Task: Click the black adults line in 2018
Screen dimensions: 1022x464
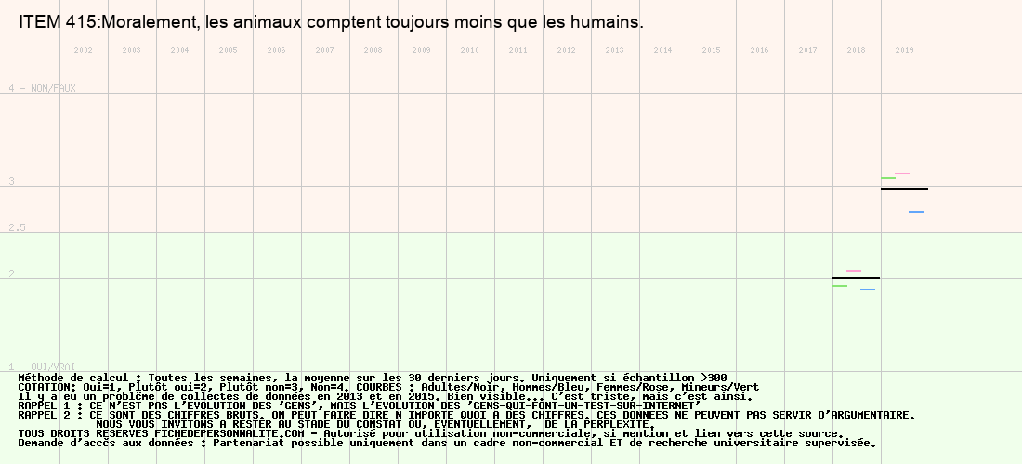Action: [x=856, y=278]
